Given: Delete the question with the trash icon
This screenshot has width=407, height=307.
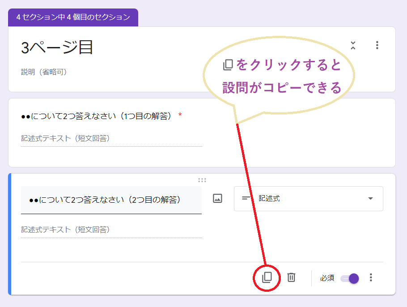Looking at the screenshot, I should [291, 278].
